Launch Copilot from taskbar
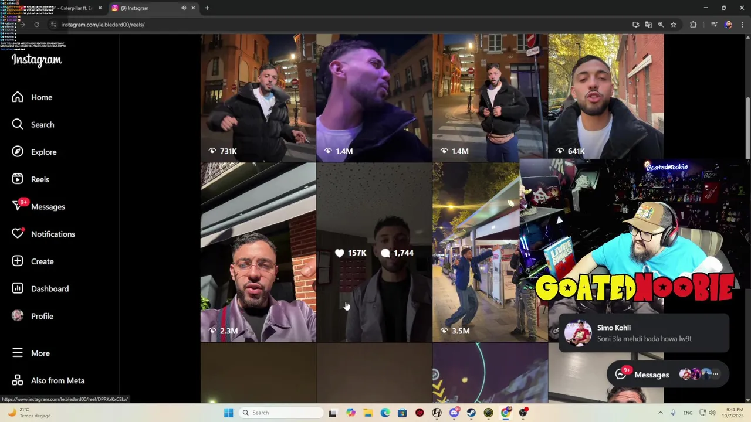This screenshot has height=422, width=751. [351, 413]
